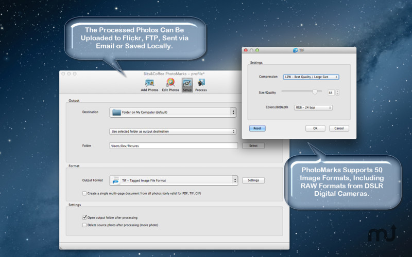Click the folder icon in the Destination dropdown

point(116,112)
